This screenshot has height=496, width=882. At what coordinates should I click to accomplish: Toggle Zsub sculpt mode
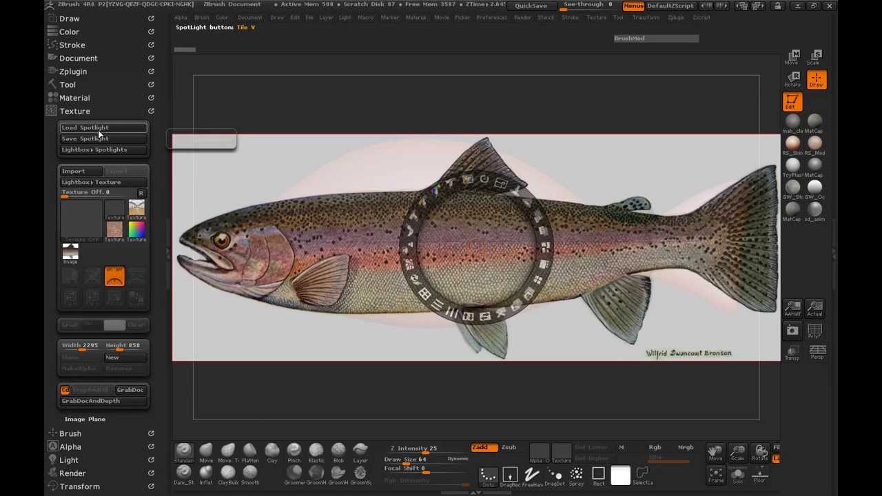point(509,448)
